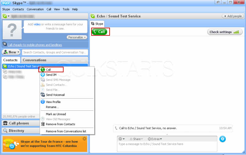The image size is (246, 155).
Task: Choose Call from the context menu
Action: point(48,70)
